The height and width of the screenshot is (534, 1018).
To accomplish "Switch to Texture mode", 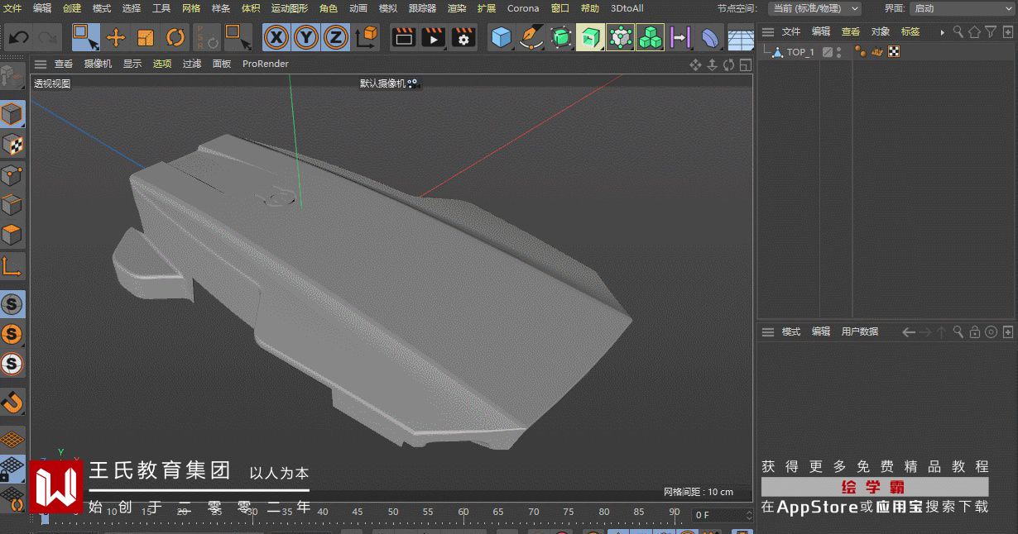I will pos(12,145).
